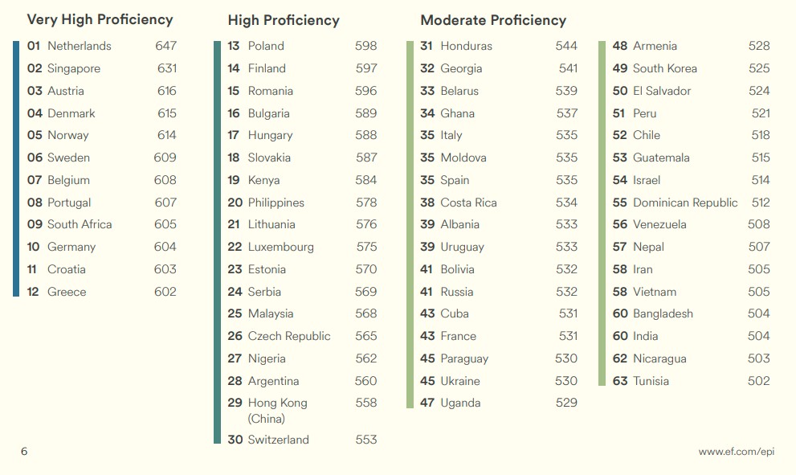This screenshot has height=475, width=796.
Task: Click the South Korea country name
Action: pos(665,68)
